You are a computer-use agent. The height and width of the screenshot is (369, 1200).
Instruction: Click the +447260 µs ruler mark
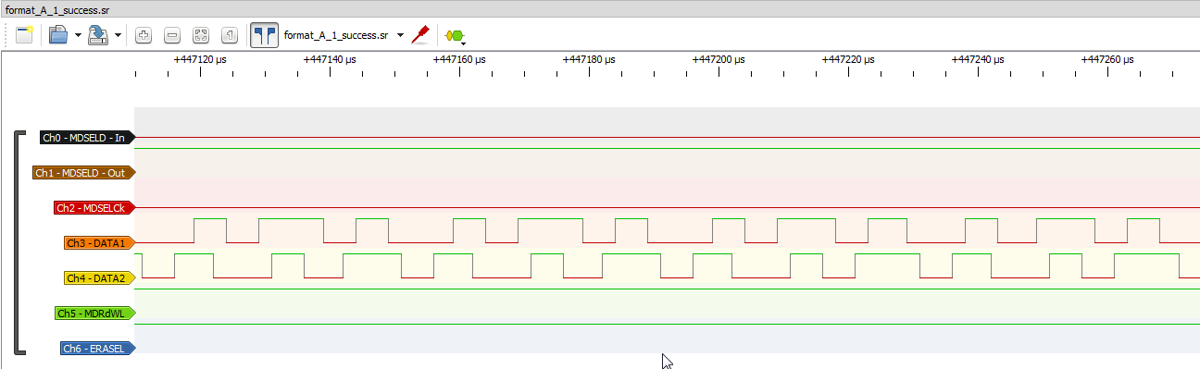pos(1107,59)
